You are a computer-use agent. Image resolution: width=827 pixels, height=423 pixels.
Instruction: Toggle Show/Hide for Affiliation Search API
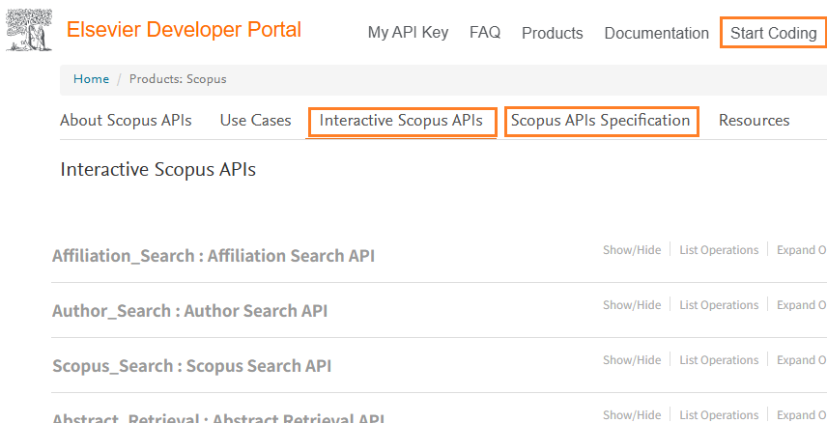coord(632,250)
